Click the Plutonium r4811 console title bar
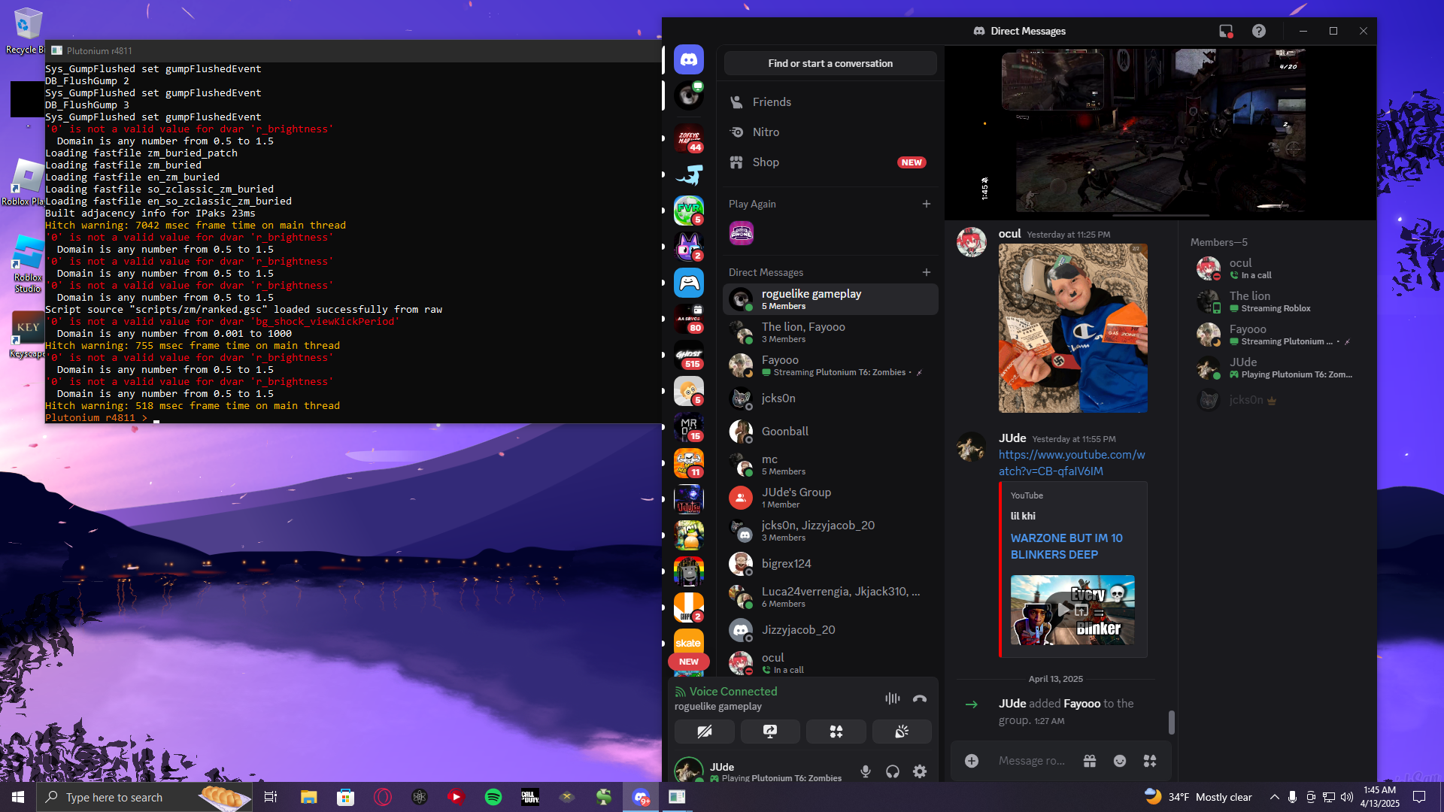The image size is (1444, 812). coord(353,51)
